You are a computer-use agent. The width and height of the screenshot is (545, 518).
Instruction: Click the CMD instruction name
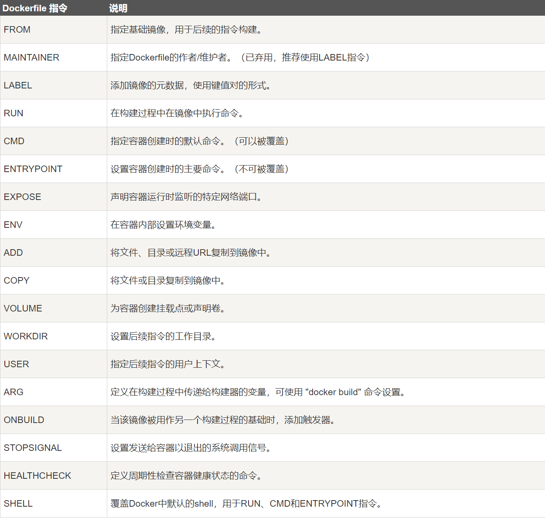click(14, 141)
